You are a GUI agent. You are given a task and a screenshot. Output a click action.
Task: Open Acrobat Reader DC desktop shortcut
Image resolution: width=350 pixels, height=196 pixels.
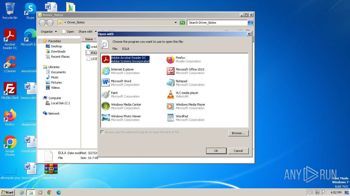(10, 39)
